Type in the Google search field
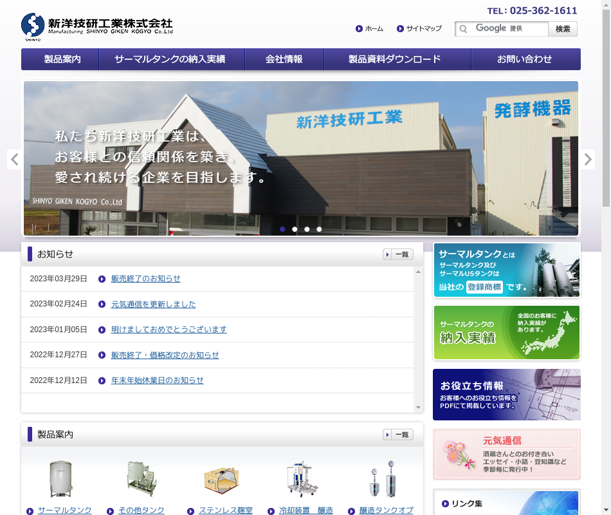611x515 pixels. (508, 29)
